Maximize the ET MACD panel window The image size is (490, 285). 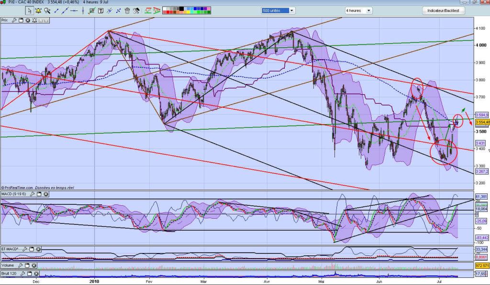tap(32, 249)
